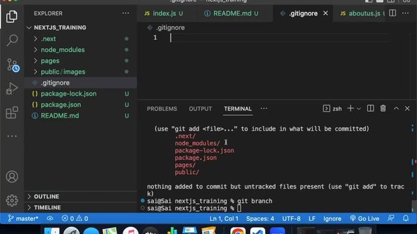
Task: Expand the TIMELINE section
Action: (x=81, y=207)
